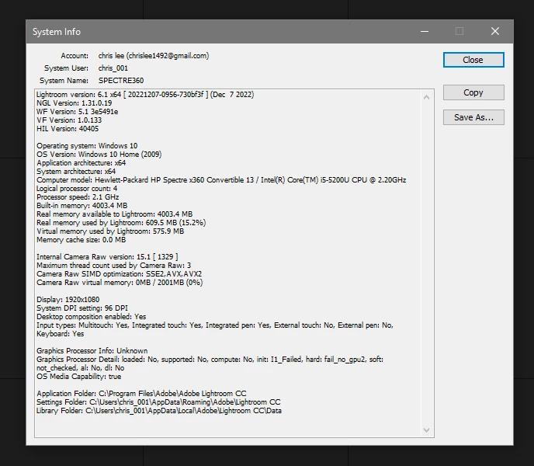The image size is (534, 466).
Task: Click the scrollbar up arrow
Action: click(x=426, y=98)
